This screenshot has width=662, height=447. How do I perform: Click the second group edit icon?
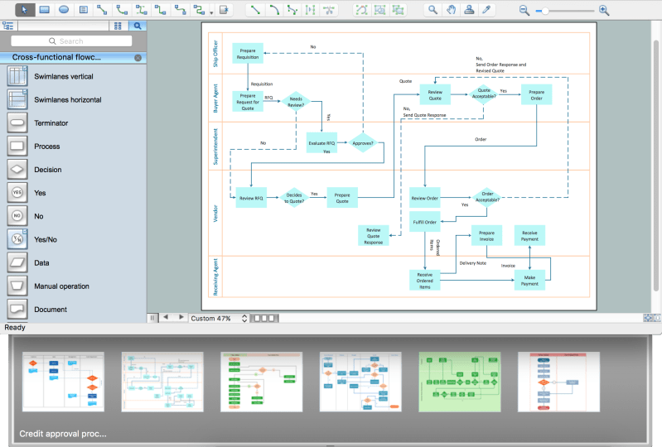(x=380, y=9)
